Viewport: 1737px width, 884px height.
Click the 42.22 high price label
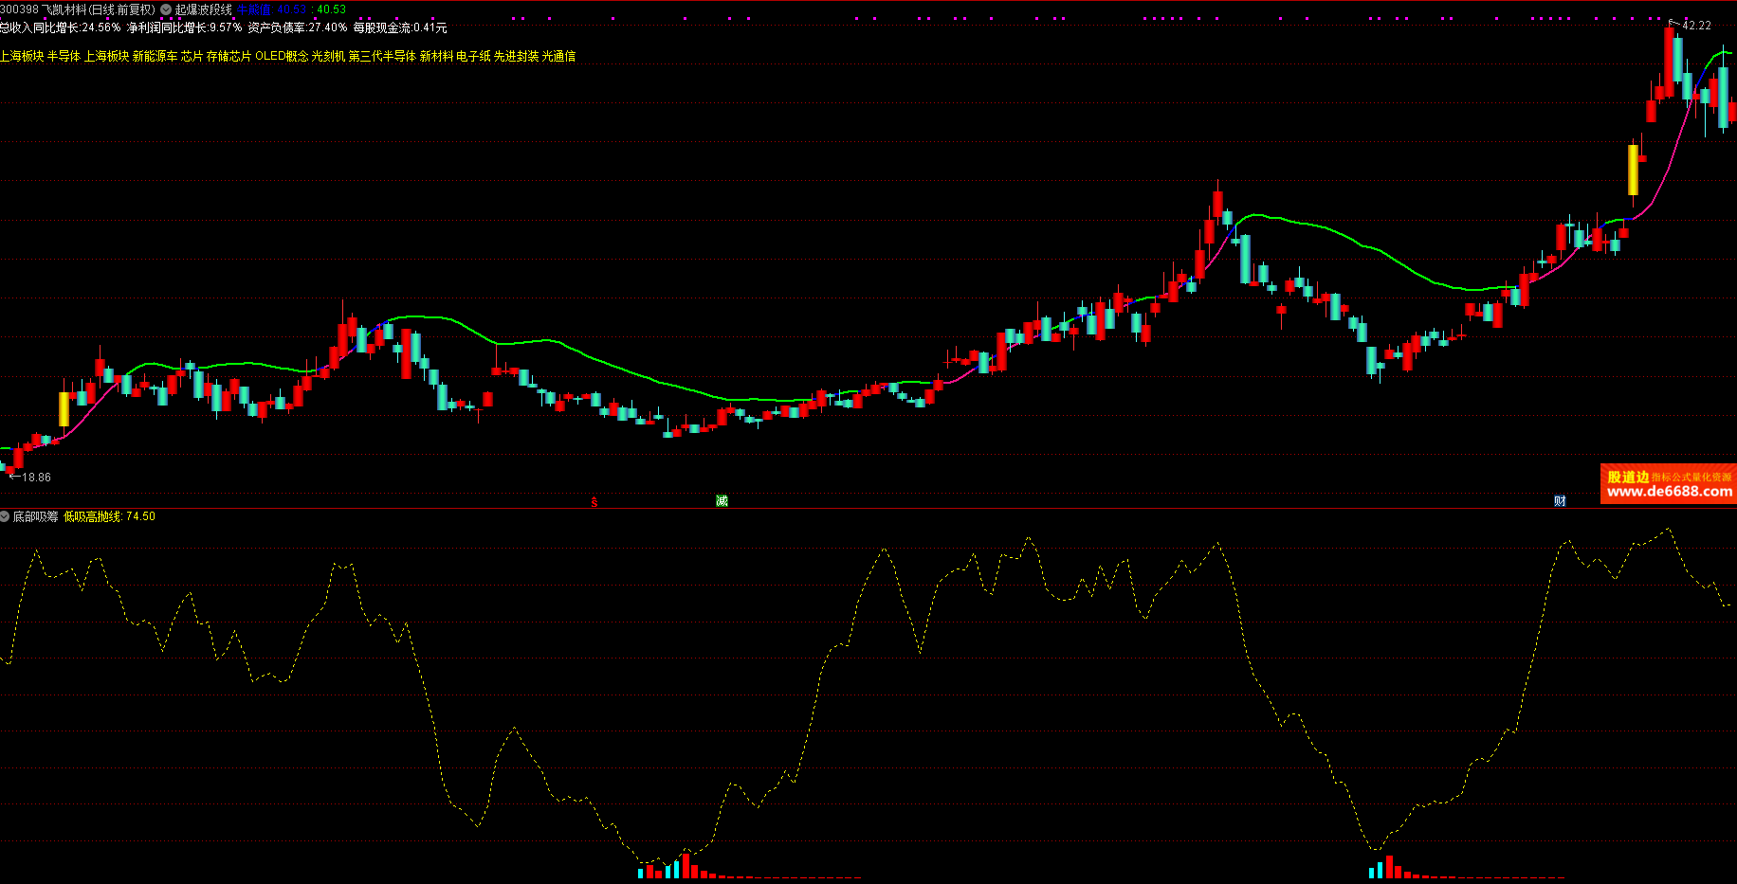point(1697,26)
